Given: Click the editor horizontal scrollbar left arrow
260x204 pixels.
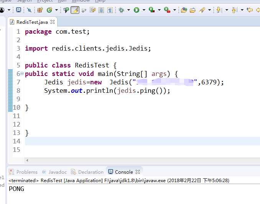Looking at the screenshot, I should click(27, 160).
